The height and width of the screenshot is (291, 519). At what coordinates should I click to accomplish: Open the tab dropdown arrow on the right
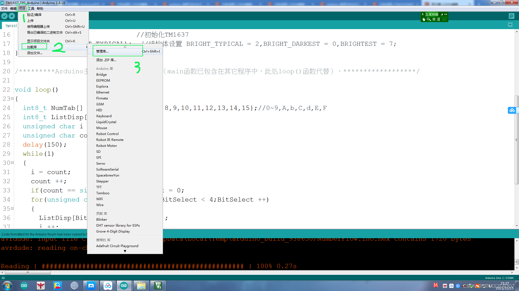(510, 25)
